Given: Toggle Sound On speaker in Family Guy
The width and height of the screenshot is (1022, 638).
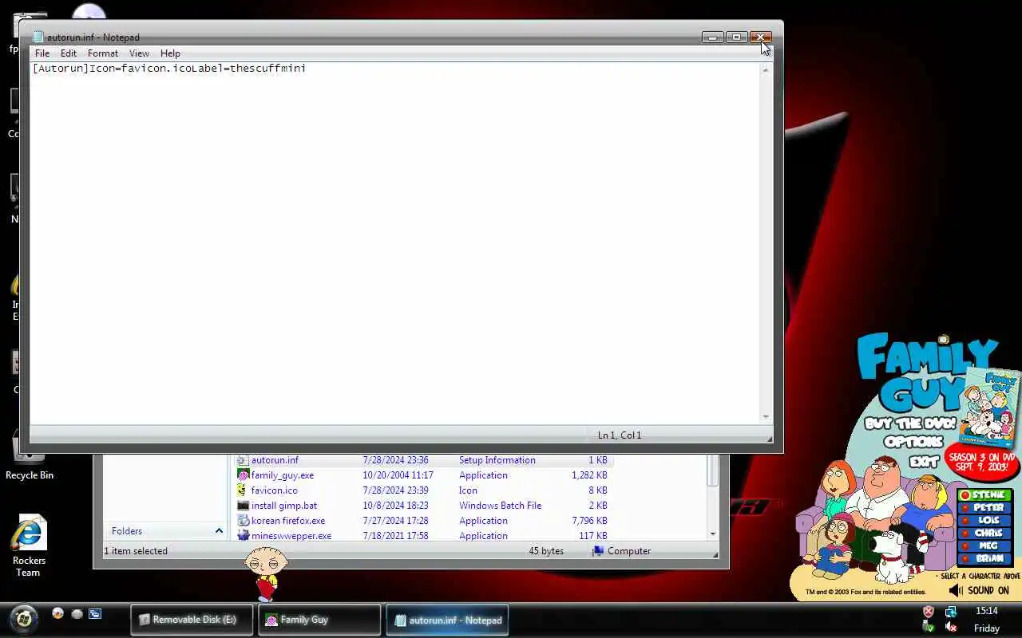Looking at the screenshot, I should coord(956,591).
